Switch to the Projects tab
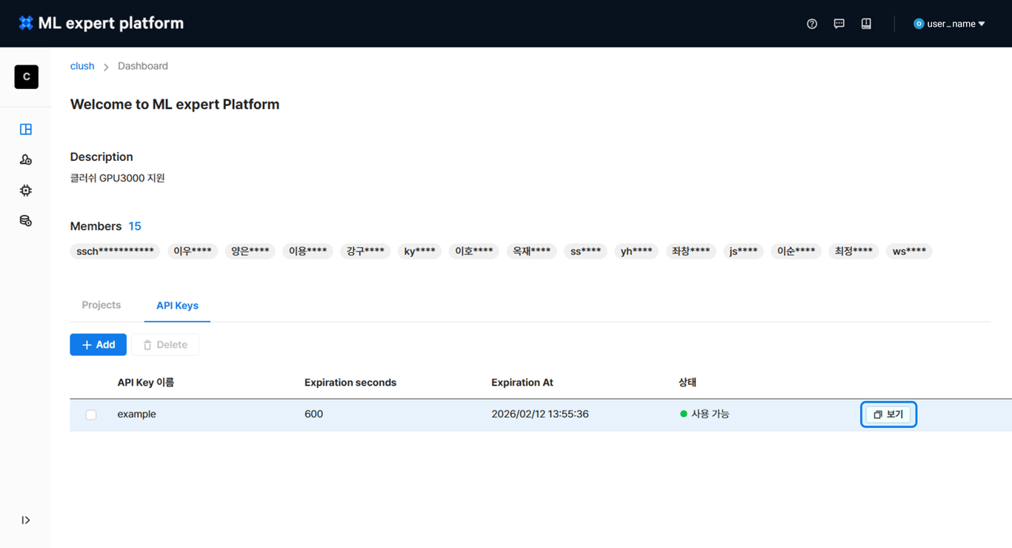This screenshot has height=548, width=1012. pyautogui.click(x=101, y=305)
